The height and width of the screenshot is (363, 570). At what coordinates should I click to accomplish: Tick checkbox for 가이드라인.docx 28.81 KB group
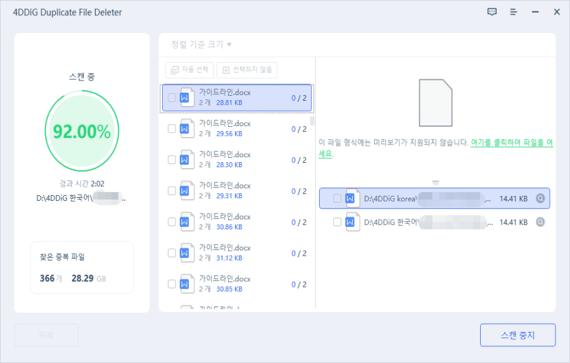click(172, 98)
